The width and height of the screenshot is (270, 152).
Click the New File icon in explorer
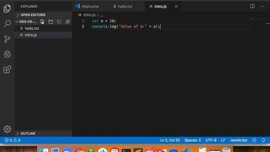42,22
